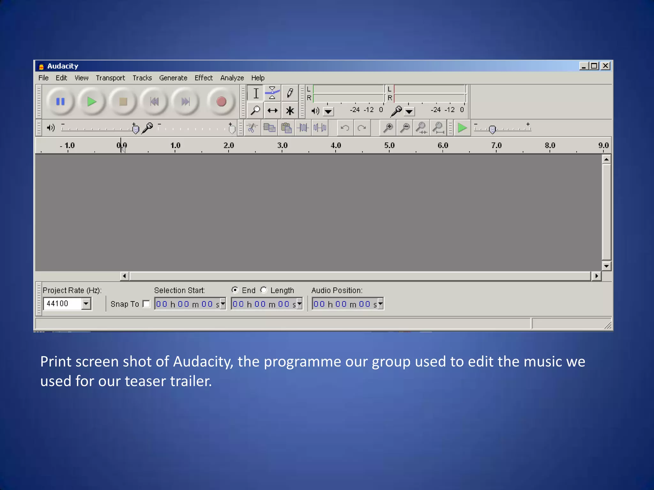The height and width of the screenshot is (490, 654).
Task: Open the Transport menu
Action: coord(110,78)
